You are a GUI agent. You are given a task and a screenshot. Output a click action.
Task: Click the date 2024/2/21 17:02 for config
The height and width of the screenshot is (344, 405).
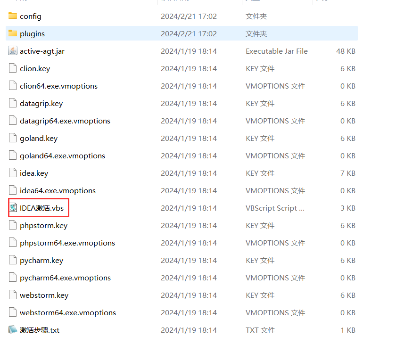pyautogui.click(x=189, y=16)
